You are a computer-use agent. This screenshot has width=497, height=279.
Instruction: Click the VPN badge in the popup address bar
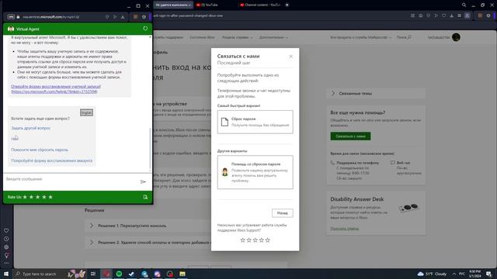click(x=11, y=17)
